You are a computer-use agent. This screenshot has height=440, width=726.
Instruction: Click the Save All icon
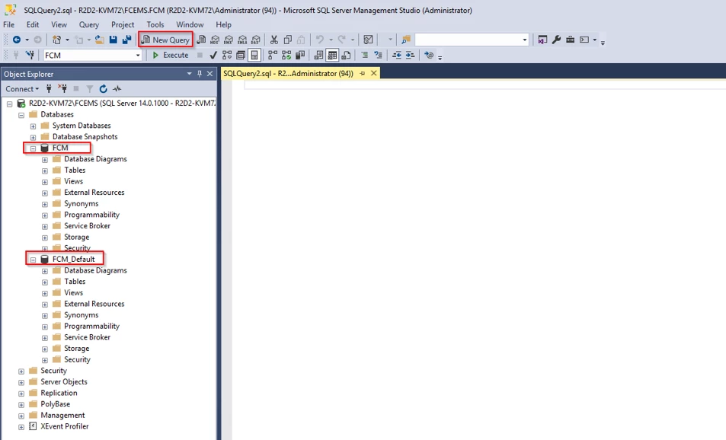click(126, 40)
